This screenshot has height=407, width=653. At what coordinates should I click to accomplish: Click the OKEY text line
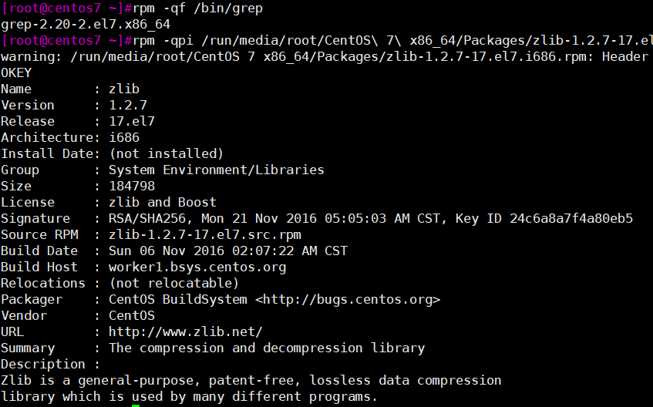tap(16, 73)
